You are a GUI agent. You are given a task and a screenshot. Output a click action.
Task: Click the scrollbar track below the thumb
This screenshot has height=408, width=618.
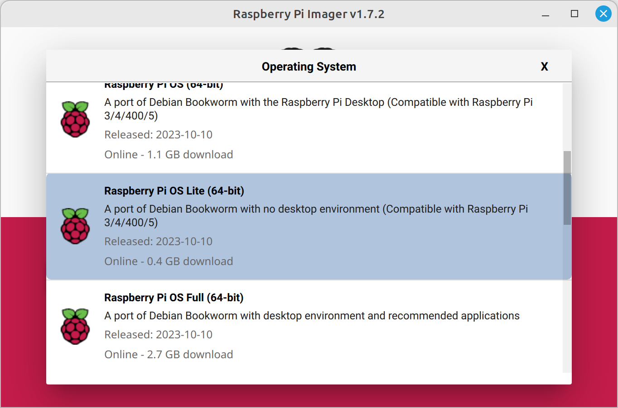(567, 299)
